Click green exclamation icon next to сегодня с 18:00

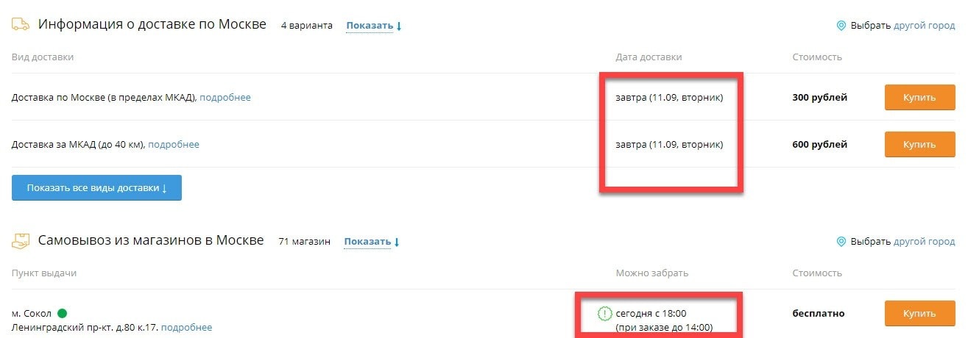coord(605,314)
